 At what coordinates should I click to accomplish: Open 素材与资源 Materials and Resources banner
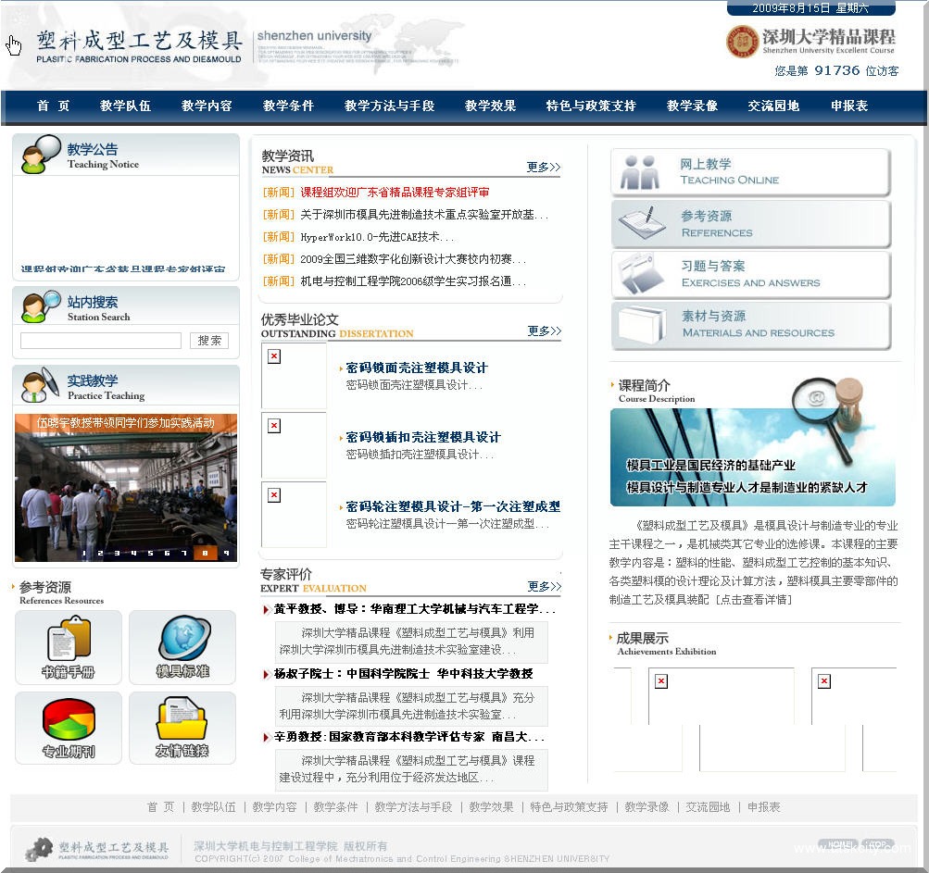click(x=750, y=325)
